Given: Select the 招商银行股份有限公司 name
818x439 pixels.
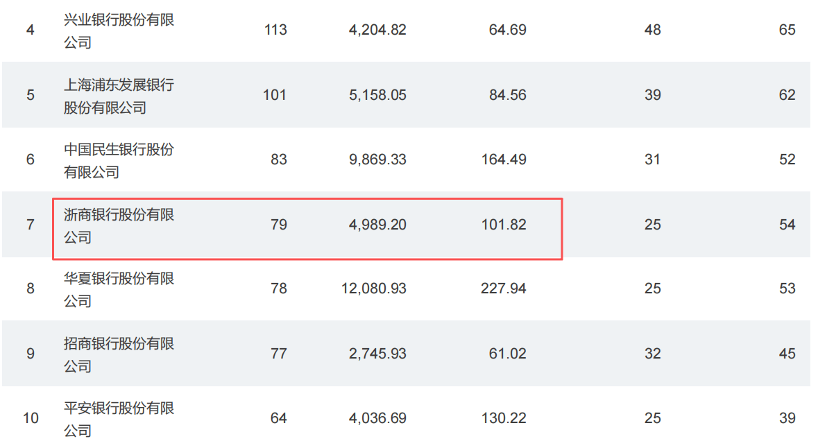Looking at the screenshot, I should (119, 354).
